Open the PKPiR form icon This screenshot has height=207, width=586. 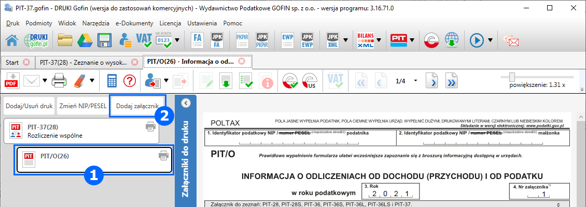pyautogui.click(x=243, y=39)
